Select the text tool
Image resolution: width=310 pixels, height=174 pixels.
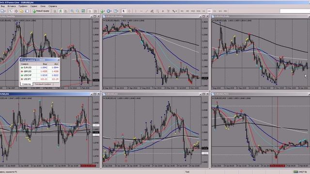coord(163,11)
